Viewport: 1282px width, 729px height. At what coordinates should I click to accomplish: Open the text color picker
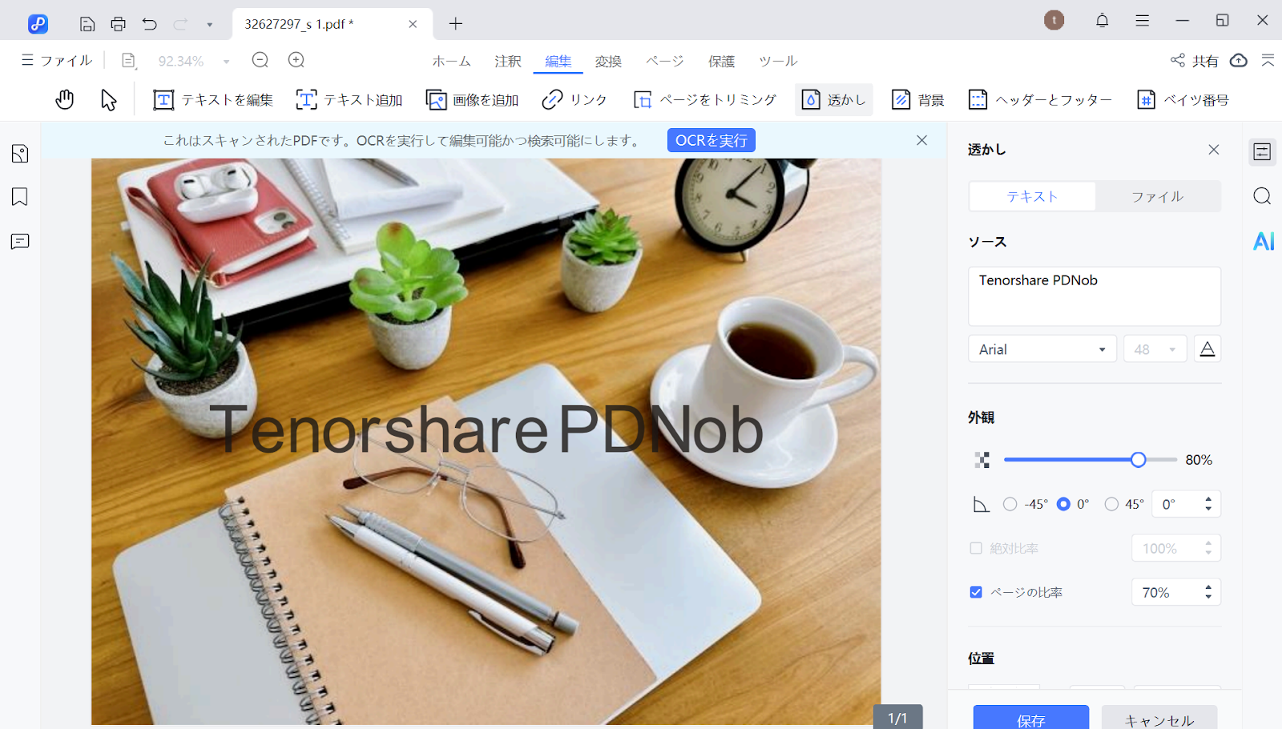[1207, 348]
